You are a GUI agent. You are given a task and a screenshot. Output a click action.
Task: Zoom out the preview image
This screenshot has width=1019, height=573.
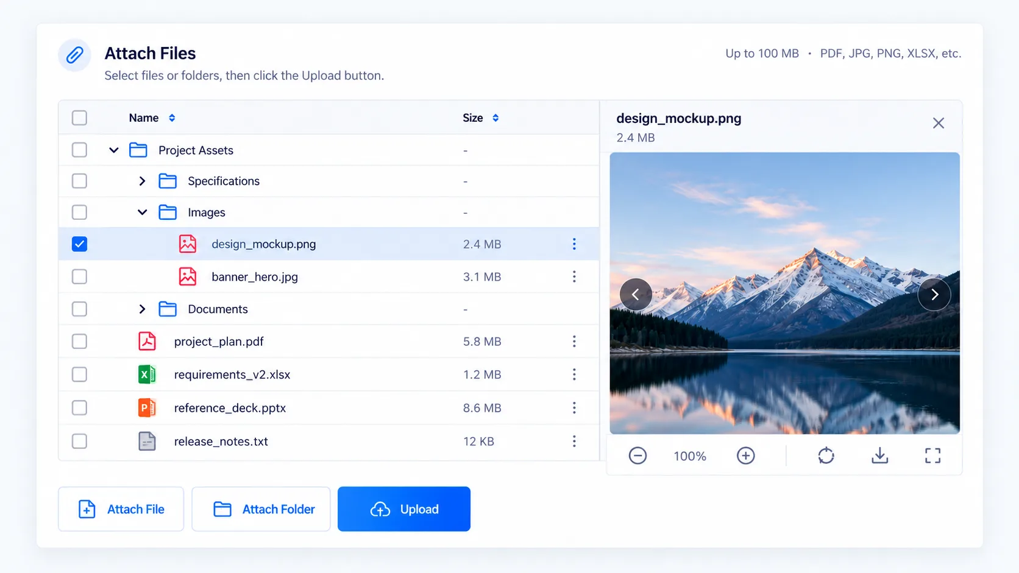coord(637,455)
